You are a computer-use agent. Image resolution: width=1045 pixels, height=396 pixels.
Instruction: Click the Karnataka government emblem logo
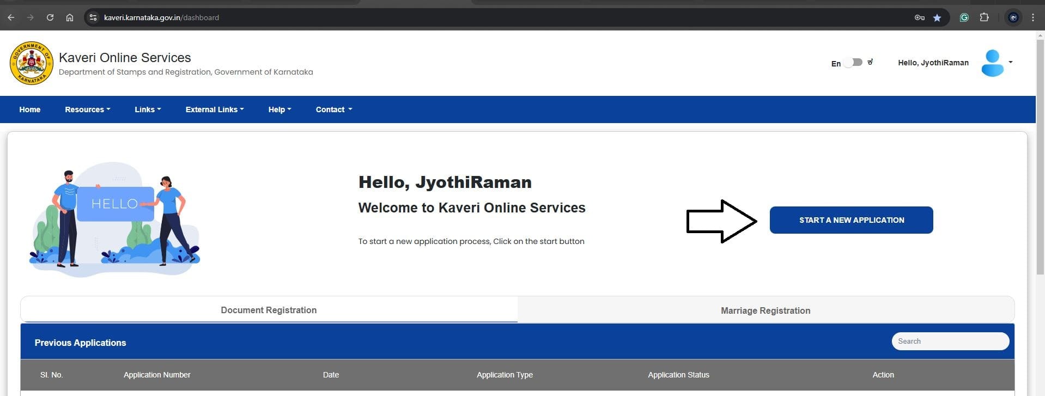[32, 63]
